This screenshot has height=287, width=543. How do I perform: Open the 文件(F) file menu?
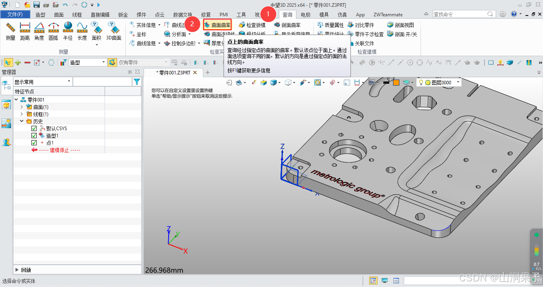15,15
